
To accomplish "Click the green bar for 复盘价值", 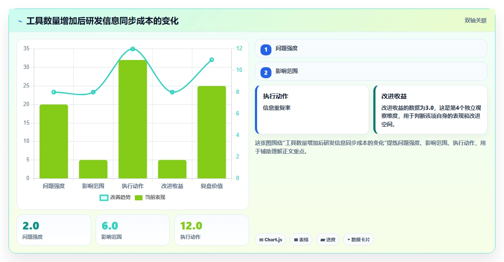I will pyautogui.click(x=211, y=132).
